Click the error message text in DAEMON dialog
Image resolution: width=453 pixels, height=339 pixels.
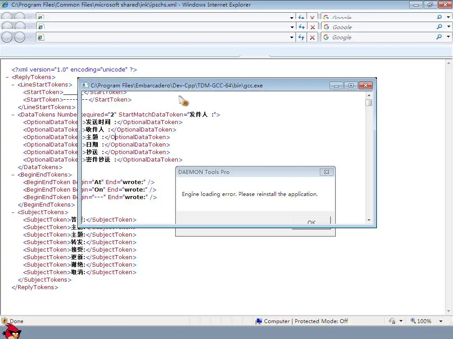250,194
